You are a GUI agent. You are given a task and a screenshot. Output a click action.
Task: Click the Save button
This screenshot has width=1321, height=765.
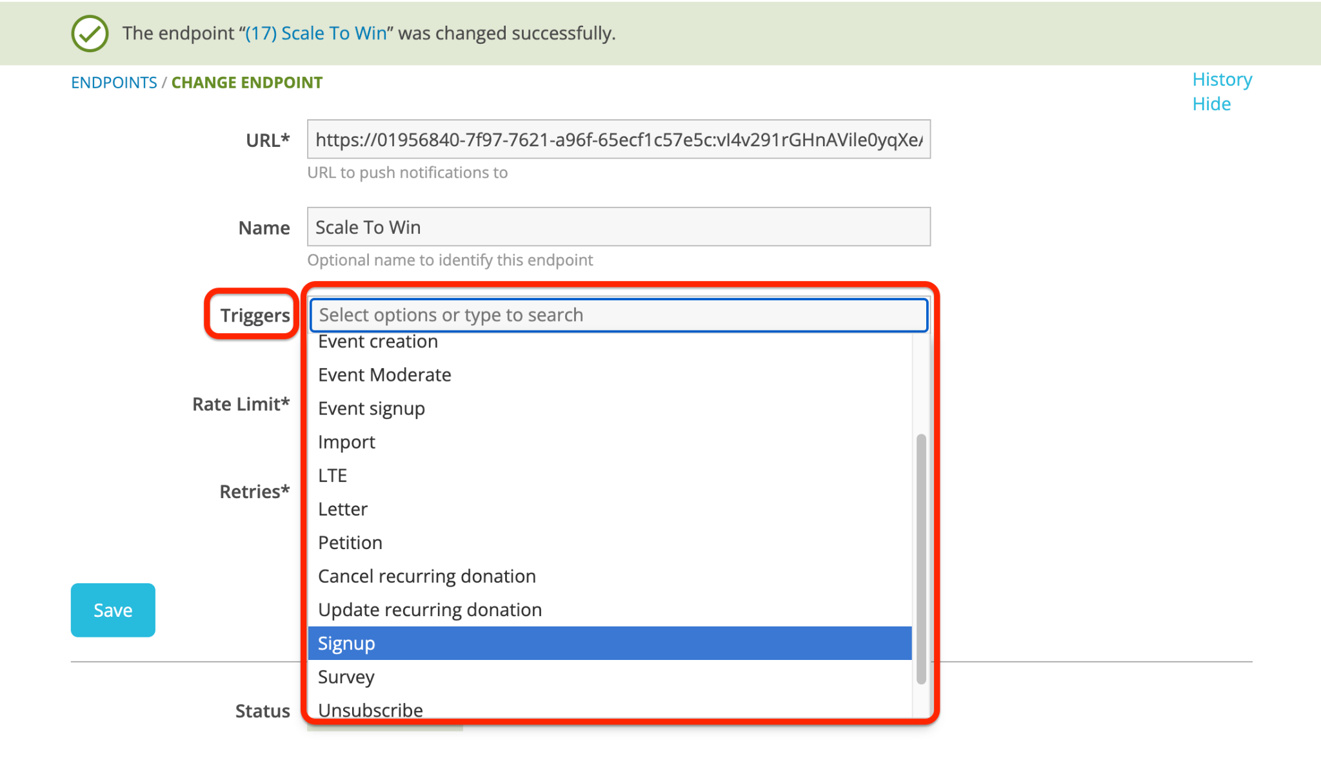[113, 610]
